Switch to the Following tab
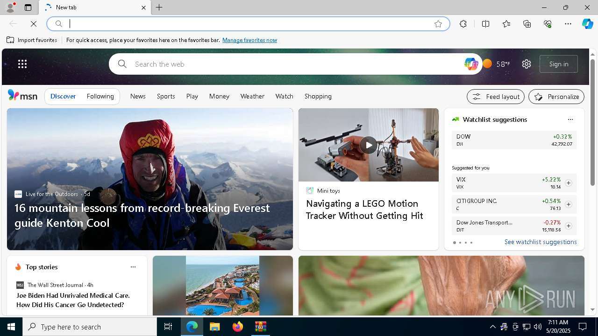598x336 pixels. pyautogui.click(x=100, y=96)
